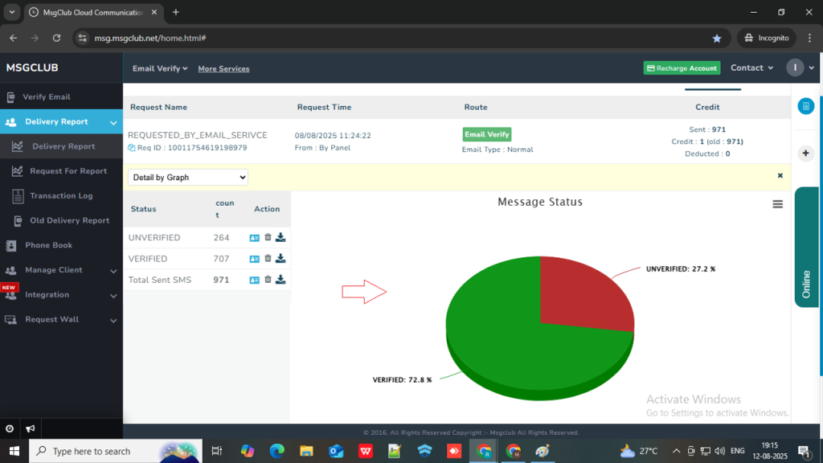Image resolution: width=823 pixels, height=463 pixels.
Task: Click the Recharge Account button
Action: [x=682, y=68]
